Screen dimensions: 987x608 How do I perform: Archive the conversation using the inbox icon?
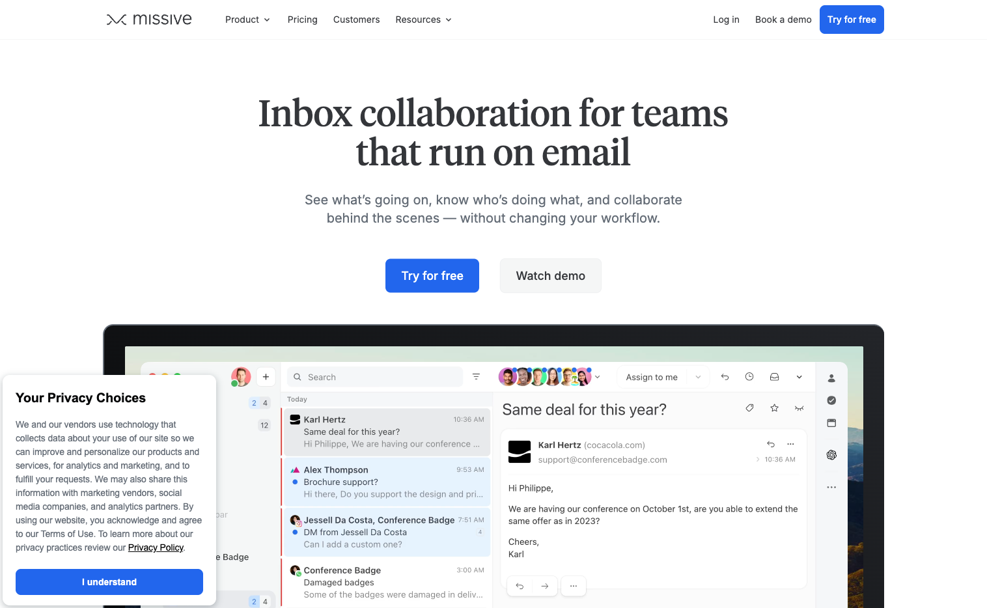tap(774, 376)
